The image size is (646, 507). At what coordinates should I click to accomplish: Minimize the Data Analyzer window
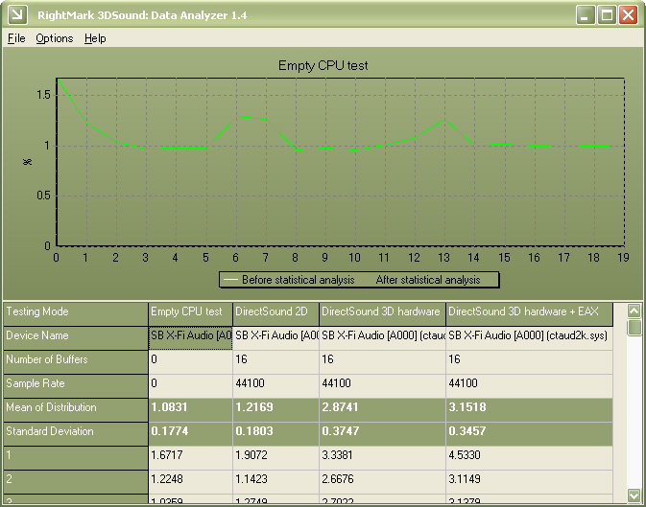coord(586,14)
